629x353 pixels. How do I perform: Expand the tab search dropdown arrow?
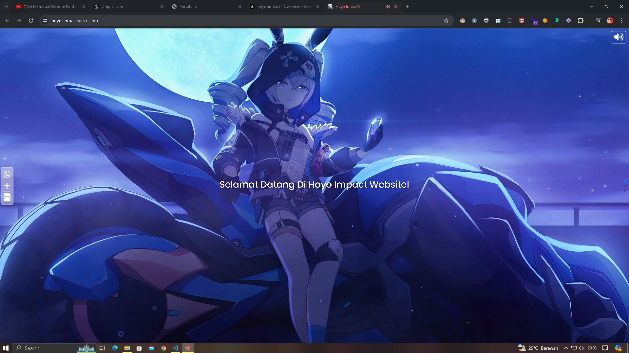click(x=6, y=7)
